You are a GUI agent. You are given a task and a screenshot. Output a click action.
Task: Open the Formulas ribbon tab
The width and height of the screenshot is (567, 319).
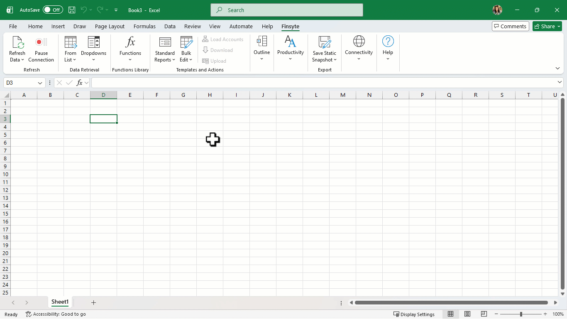point(144,26)
